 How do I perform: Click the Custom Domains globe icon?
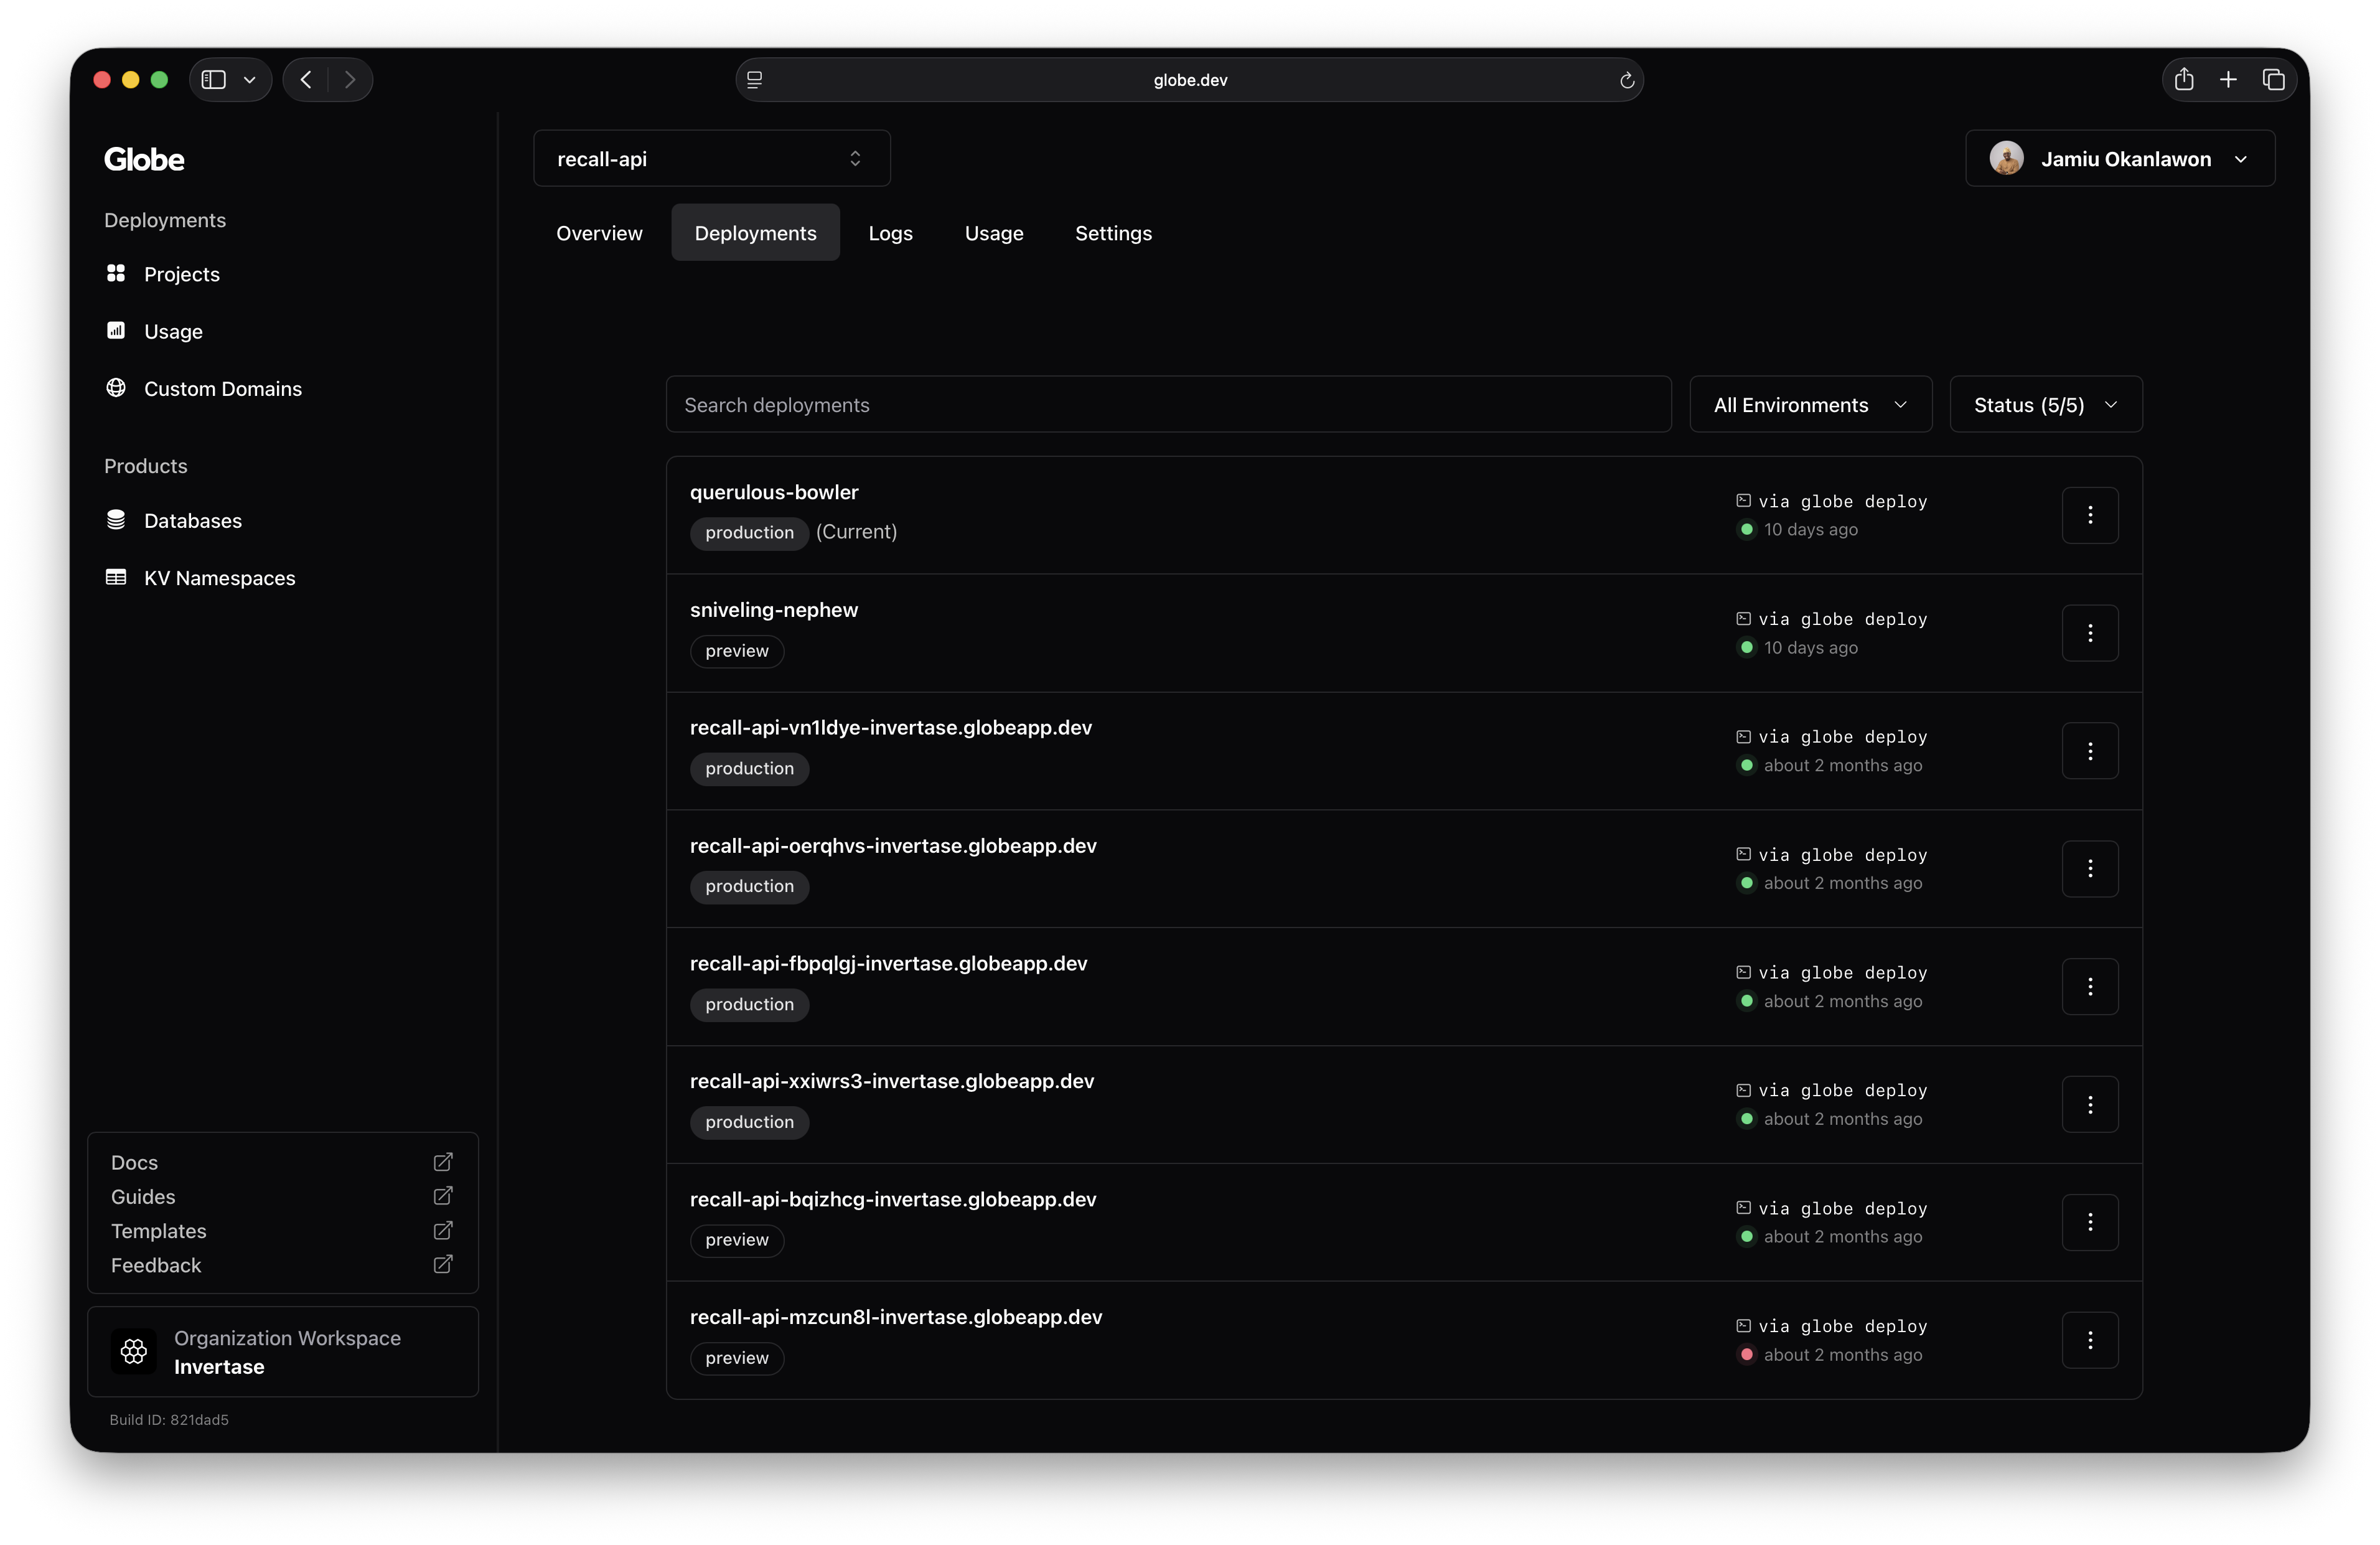click(x=116, y=388)
